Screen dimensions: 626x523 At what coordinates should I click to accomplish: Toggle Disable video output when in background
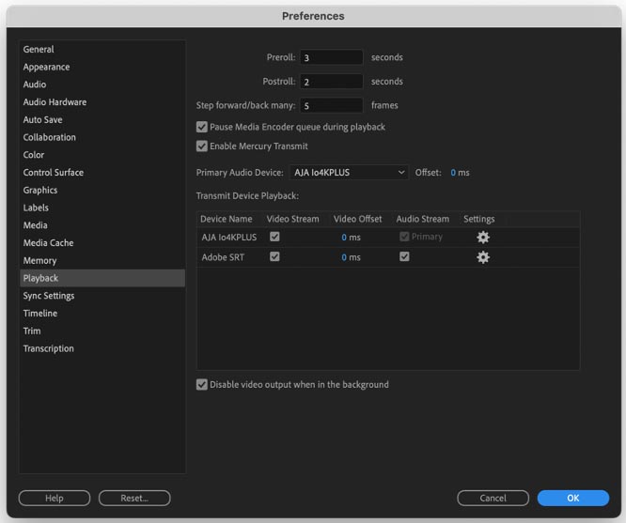202,385
